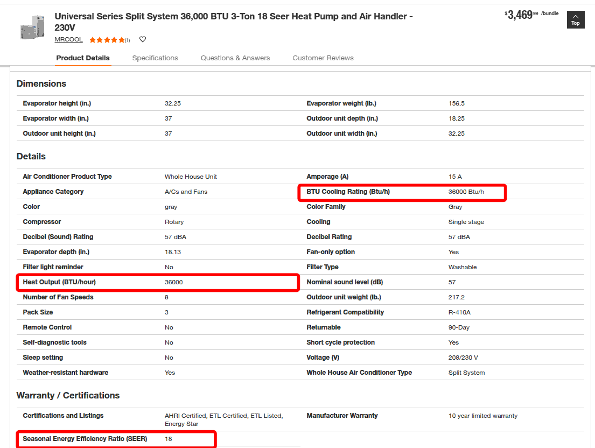This screenshot has width=595, height=448.
Task: Open the product thumbnail image
Action: [x=31, y=27]
